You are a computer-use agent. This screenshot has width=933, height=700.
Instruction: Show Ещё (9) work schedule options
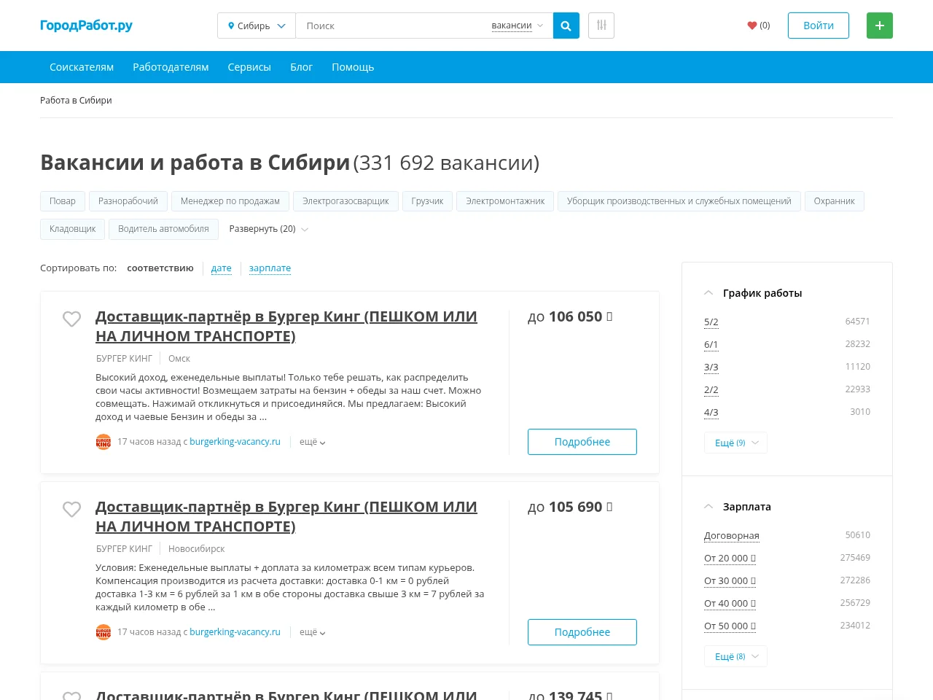click(735, 443)
